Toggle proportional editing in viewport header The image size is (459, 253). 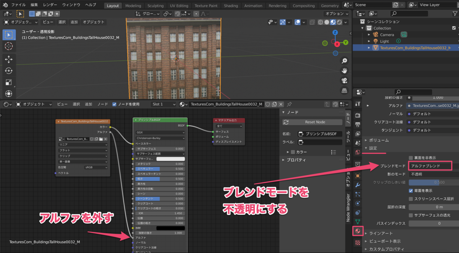196,13
